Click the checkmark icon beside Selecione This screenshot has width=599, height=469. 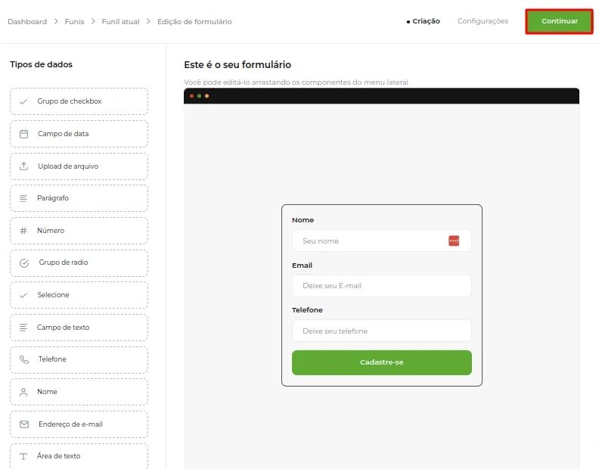pyautogui.click(x=23, y=295)
